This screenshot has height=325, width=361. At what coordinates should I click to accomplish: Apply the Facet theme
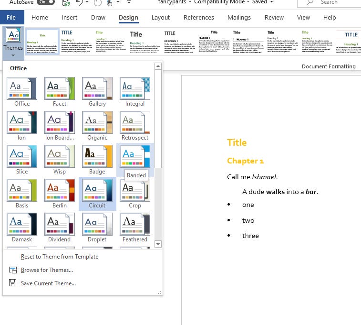(x=60, y=89)
